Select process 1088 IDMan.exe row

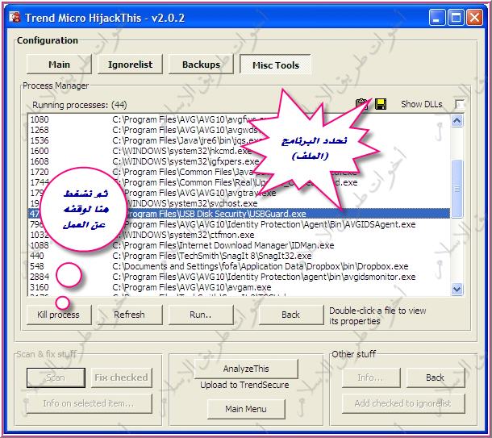[x=239, y=245]
